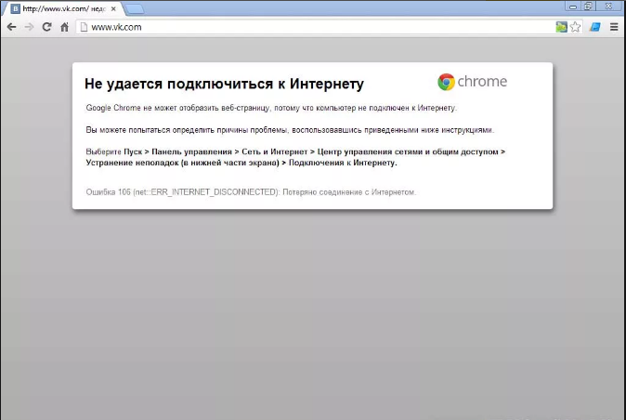The width and height of the screenshot is (626, 420).
Task: Click the blue extension icon in the toolbar
Action: pyautogui.click(x=595, y=27)
